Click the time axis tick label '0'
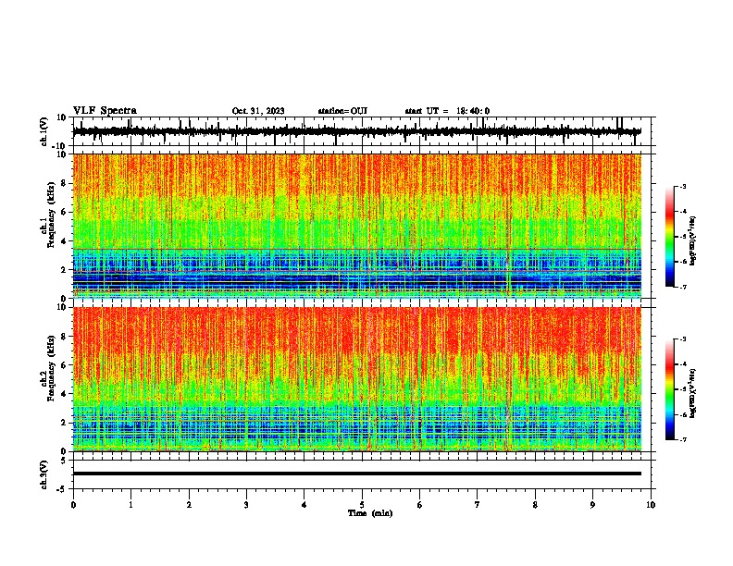Image resolution: width=733 pixels, height=566 pixels. (73, 505)
